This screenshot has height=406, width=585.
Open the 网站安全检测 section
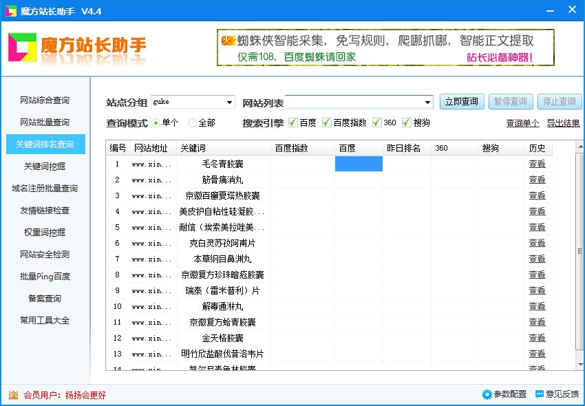pos(44,254)
